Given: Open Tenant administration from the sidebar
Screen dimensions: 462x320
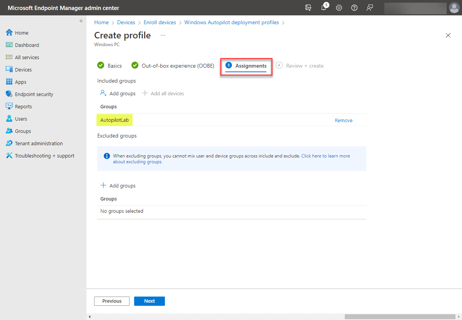Looking at the screenshot, I should [x=38, y=143].
